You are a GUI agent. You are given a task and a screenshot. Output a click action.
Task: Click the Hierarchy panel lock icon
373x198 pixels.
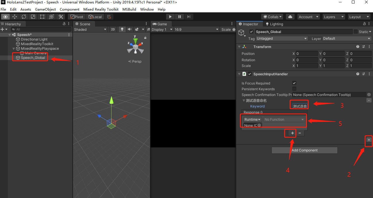tap(64, 24)
